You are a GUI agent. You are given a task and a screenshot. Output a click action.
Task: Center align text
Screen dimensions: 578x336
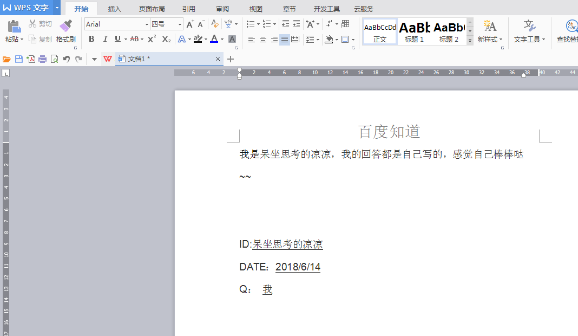coord(263,39)
